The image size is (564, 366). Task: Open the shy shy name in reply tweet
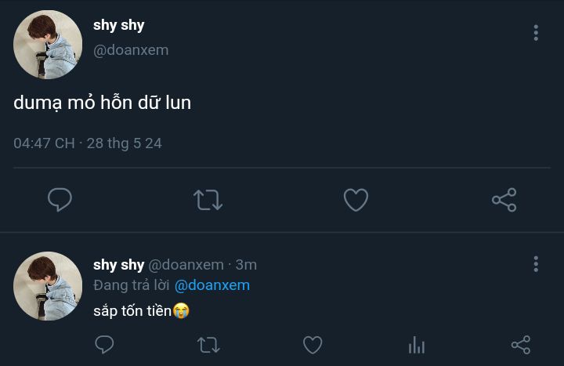click(x=119, y=265)
